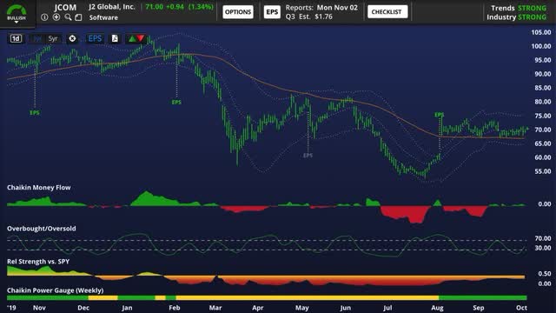Toggle buy/sell signal arrows indicator
This screenshot has width=556, height=313.
[136, 38]
